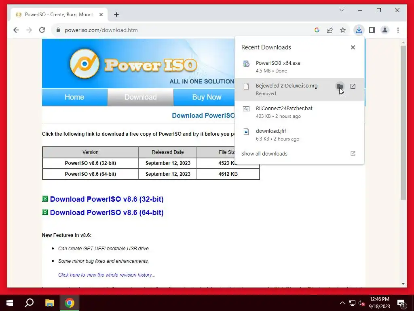Open the Chrome profile avatar menu

point(385,30)
